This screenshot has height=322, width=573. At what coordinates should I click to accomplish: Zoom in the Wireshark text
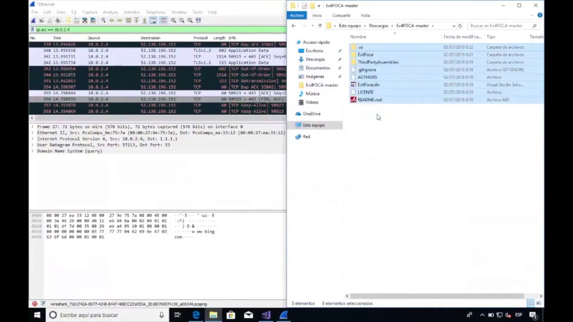tap(173, 20)
